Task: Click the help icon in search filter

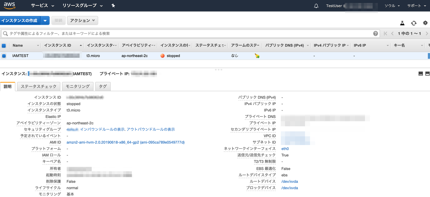Action: (376, 33)
